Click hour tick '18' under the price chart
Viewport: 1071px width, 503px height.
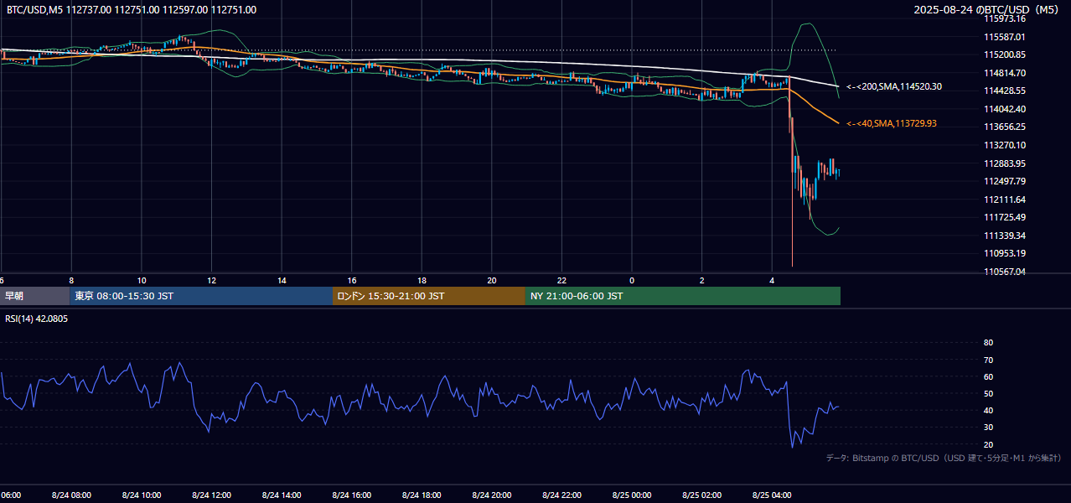[x=422, y=281]
